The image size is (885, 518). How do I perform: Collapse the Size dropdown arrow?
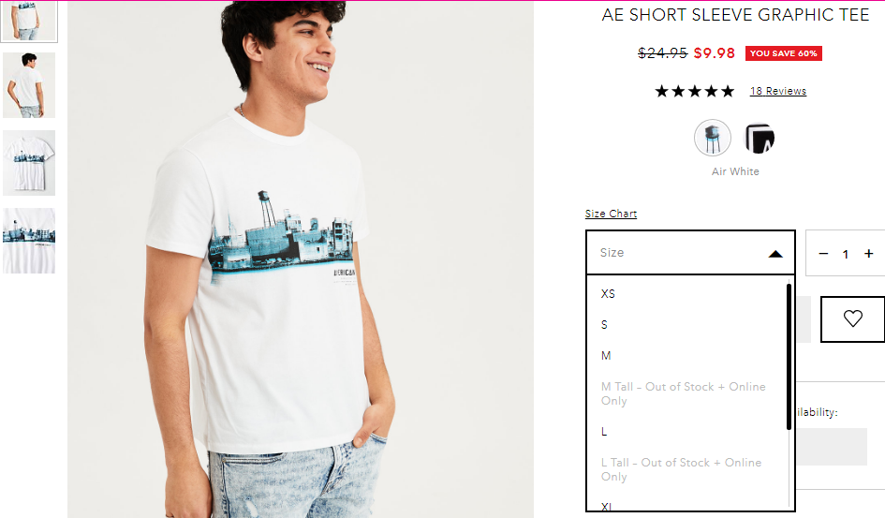click(x=775, y=254)
